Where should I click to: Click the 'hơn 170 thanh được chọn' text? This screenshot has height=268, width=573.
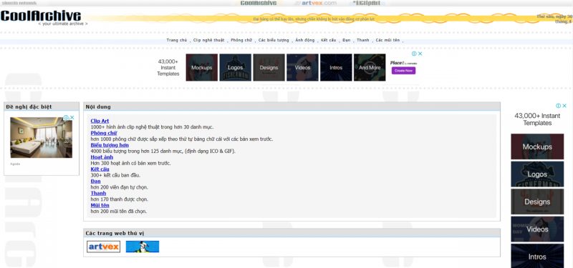click(119, 199)
